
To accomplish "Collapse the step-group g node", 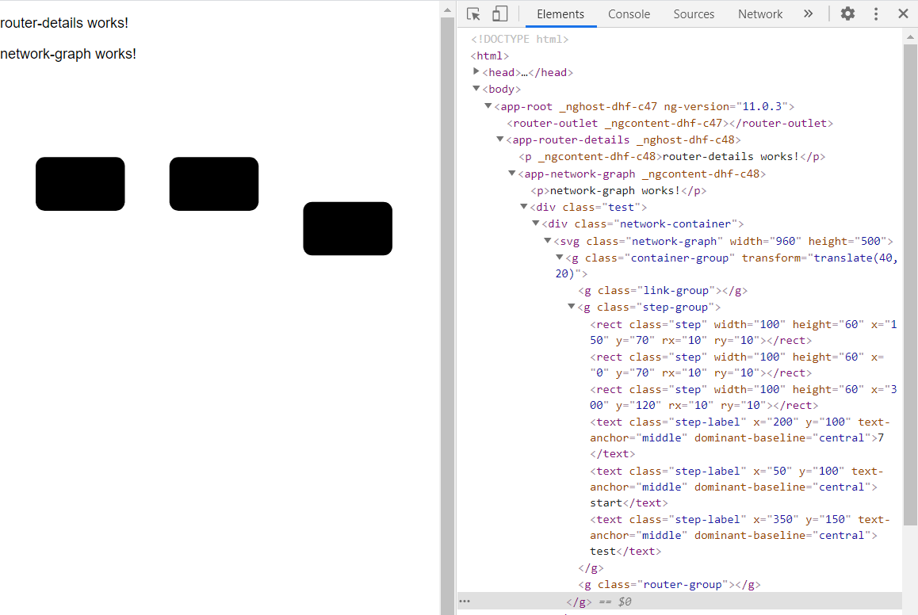I will (x=572, y=307).
